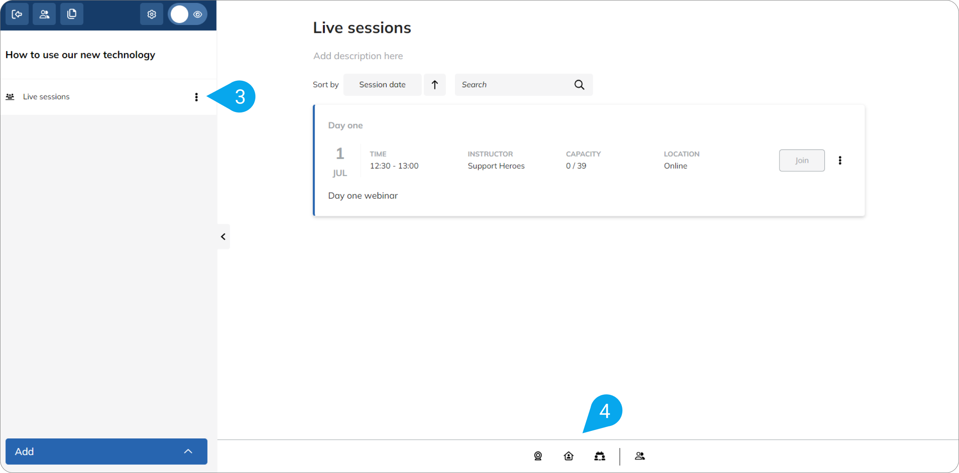Select the in-person session type icon
Image resolution: width=959 pixels, height=473 pixels.
click(569, 456)
